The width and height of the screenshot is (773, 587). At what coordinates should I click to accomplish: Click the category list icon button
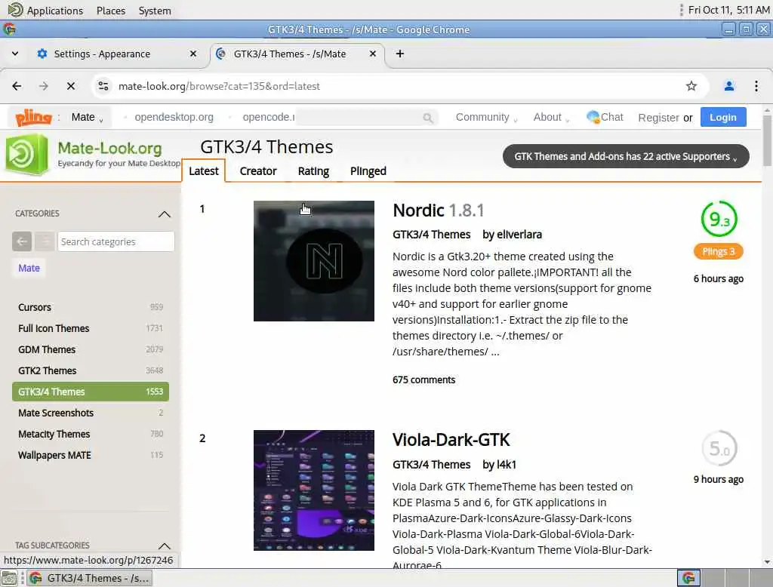click(x=45, y=241)
